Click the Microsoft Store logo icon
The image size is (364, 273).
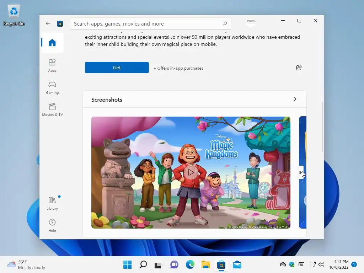point(60,23)
